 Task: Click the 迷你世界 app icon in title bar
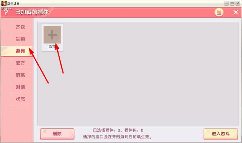[x=4, y=3]
